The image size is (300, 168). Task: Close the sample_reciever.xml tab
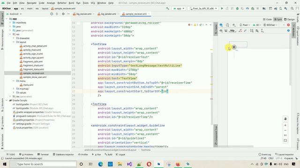[149, 14]
